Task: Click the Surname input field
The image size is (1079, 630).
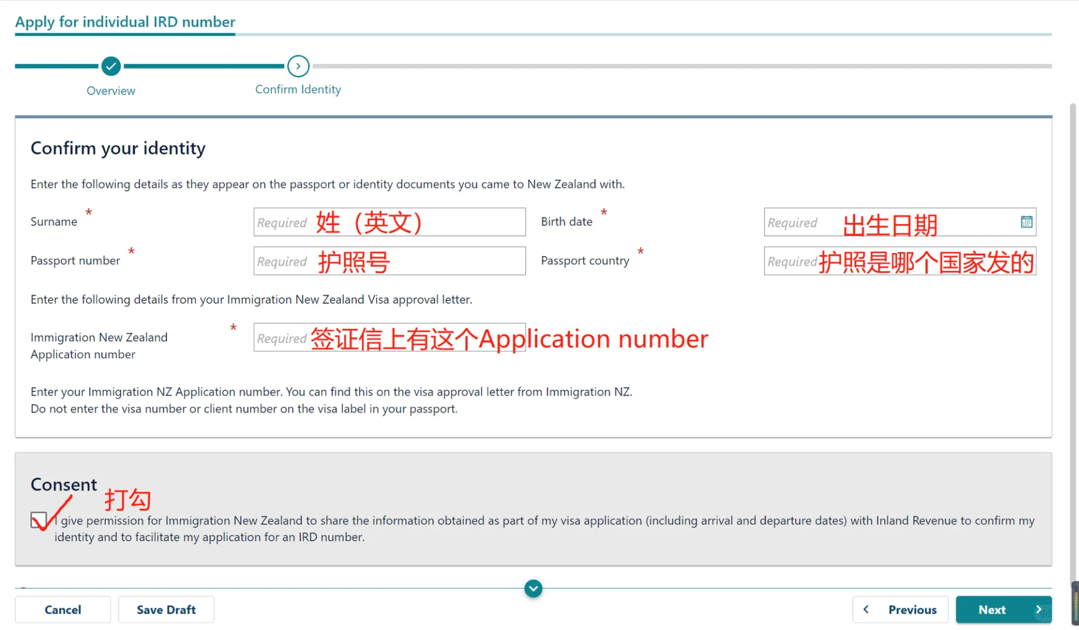Action: tap(389, 222)
